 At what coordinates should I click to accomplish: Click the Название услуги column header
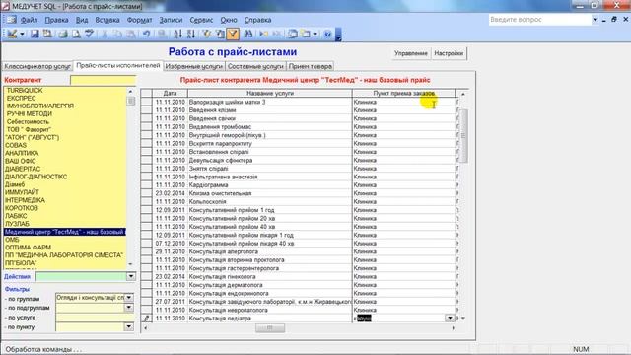(270, 93)
